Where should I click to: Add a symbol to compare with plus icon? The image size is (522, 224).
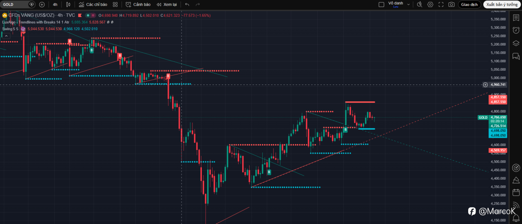pyautogui.click(x=42, y=4)
